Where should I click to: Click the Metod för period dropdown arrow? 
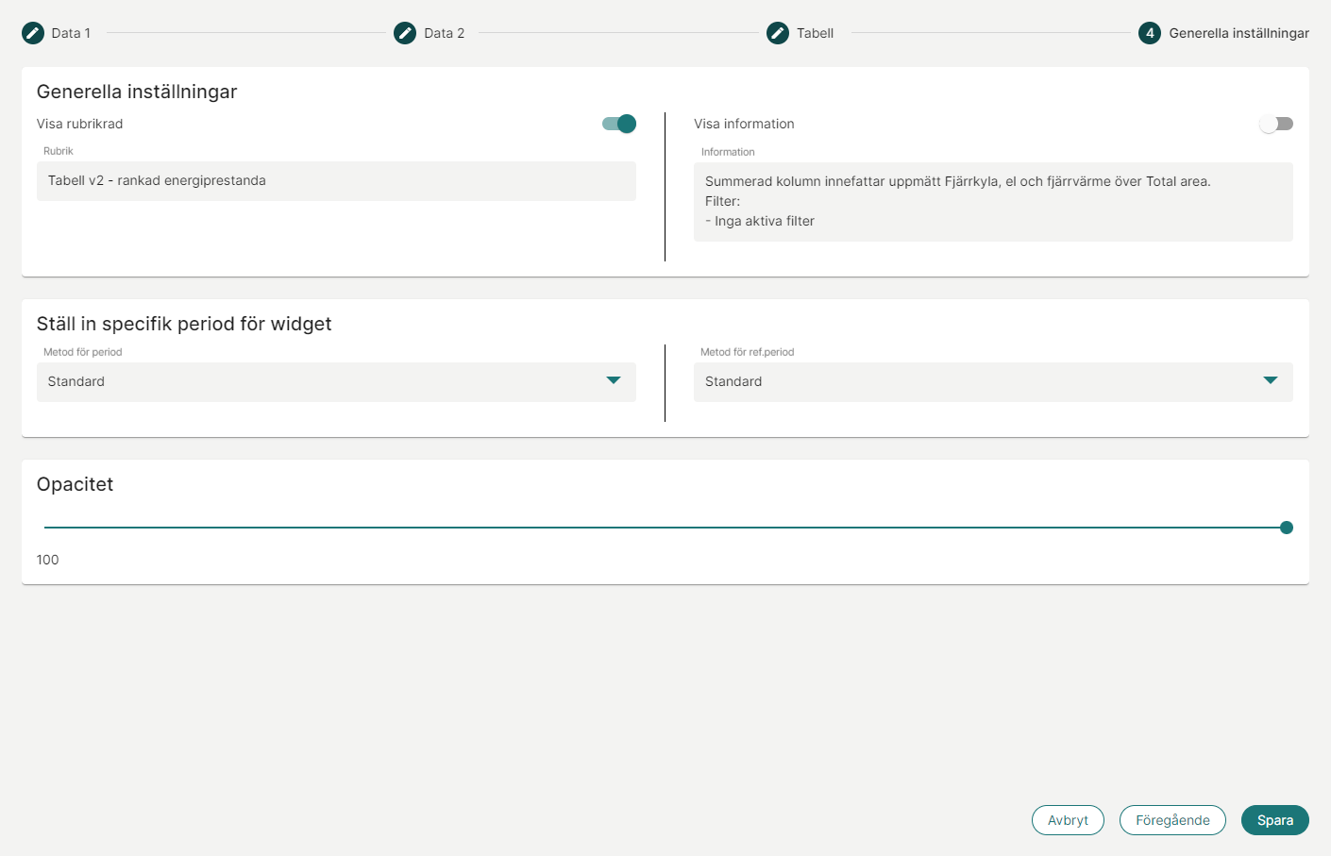614,380
